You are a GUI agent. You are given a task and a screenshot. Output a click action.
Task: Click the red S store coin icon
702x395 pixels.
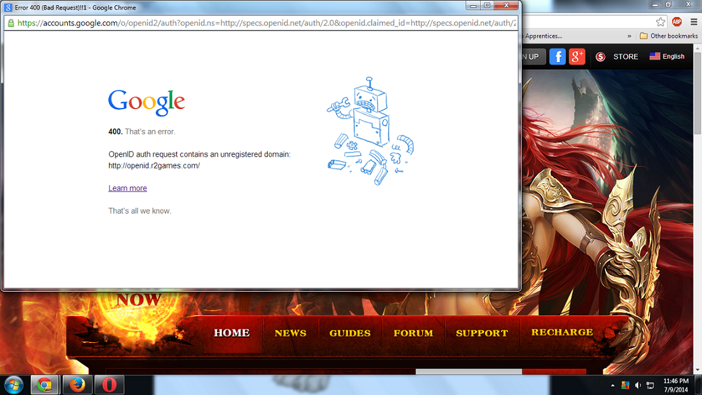601,57
